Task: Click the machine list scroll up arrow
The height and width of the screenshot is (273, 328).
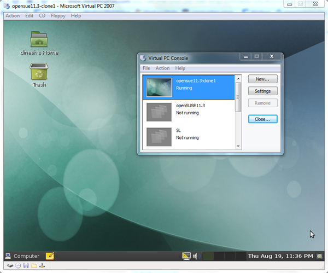Action: click(238, 79)
